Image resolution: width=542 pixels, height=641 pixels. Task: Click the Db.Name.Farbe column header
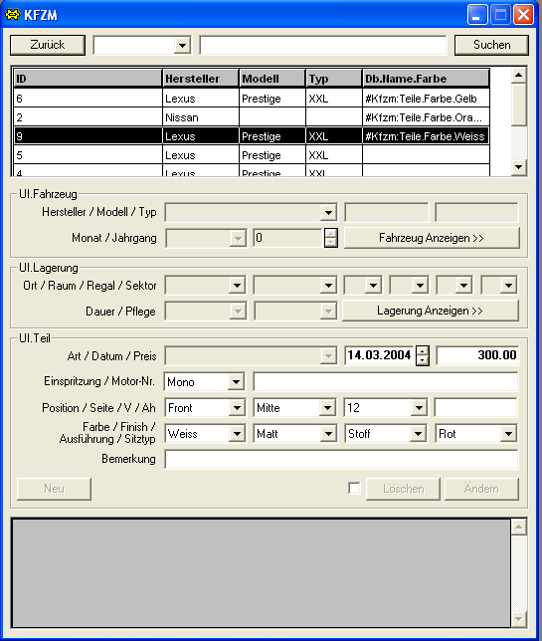click(x=426, y=79)
